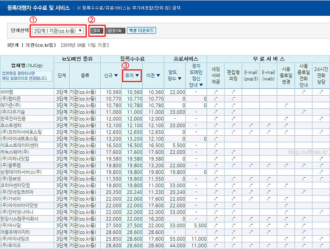Open (주)코리아서버호스팅 company link

point(21,132)
